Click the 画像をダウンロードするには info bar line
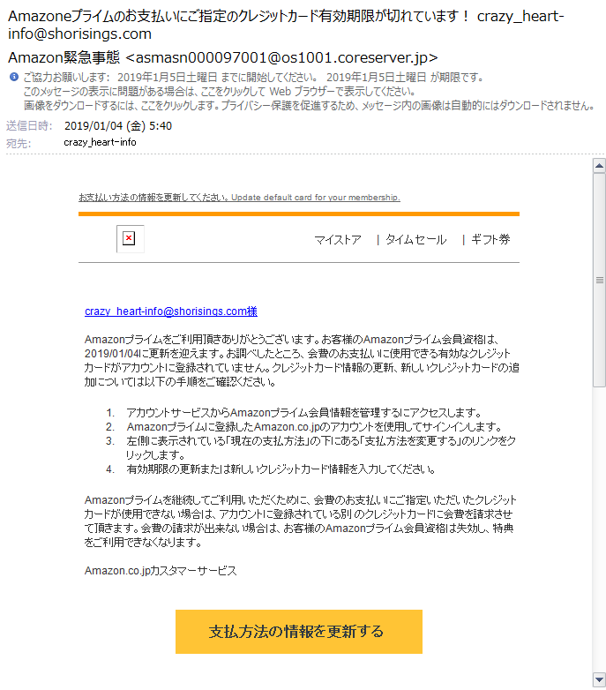 coord(310,106)
